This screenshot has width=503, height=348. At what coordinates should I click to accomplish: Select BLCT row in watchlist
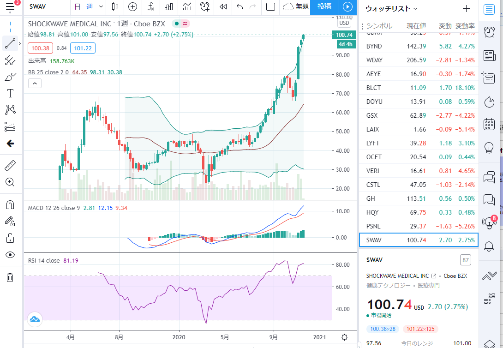(419, 88)
